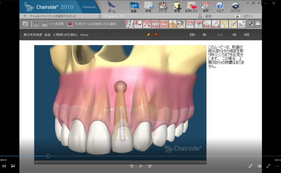Open the 検索 search icon
Image resolution: width=281 pixels, height=173 pixels.
coord(206,7)
